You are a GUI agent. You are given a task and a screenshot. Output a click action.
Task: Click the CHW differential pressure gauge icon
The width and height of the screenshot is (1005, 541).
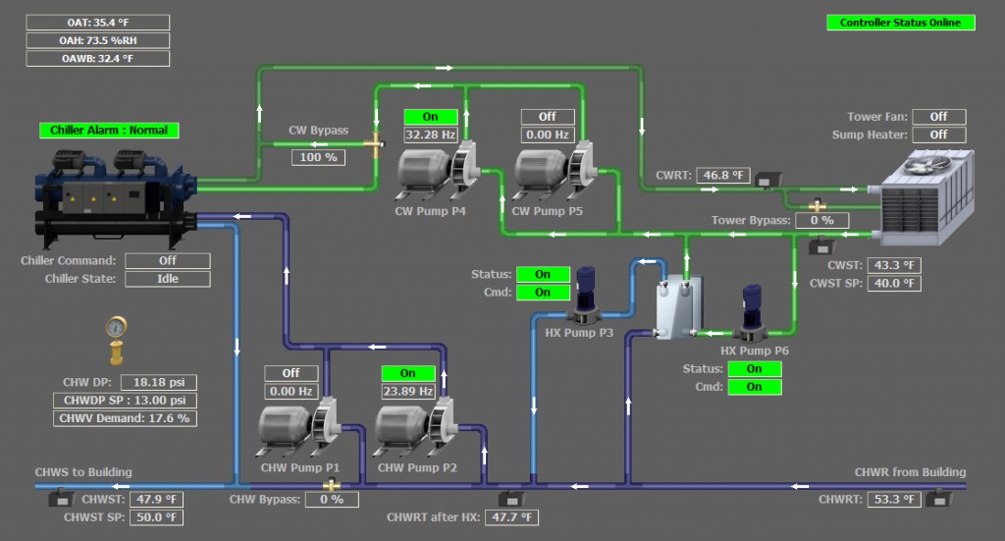pyautogui.click(x=118, y=340)
